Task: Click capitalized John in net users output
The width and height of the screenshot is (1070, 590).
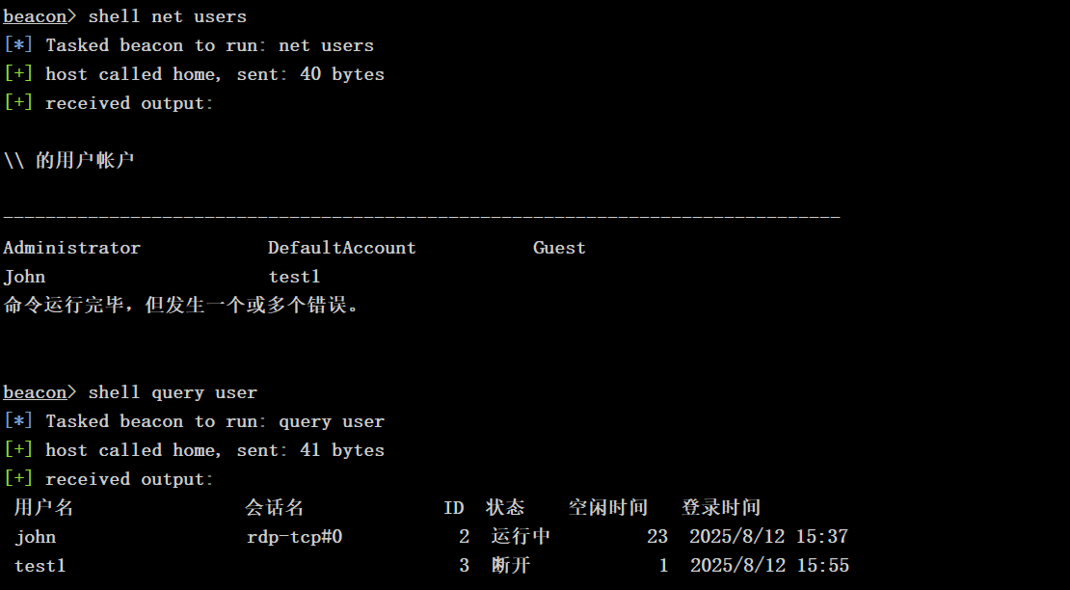Action: coord(24,277)
